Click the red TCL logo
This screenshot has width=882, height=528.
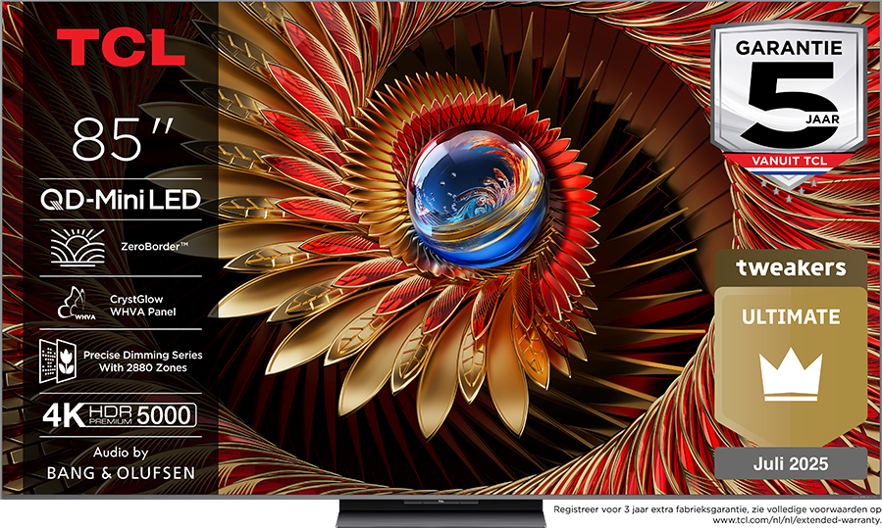pos(121,48)
